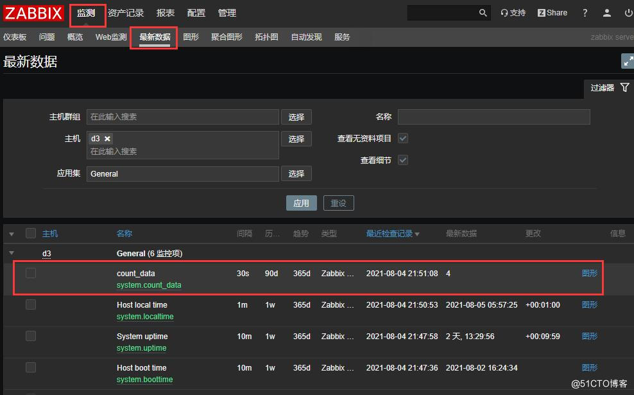This screenshot has width=634, height=395.
Task: Toggle fullscreen mode icon
Action: [628, 61]
